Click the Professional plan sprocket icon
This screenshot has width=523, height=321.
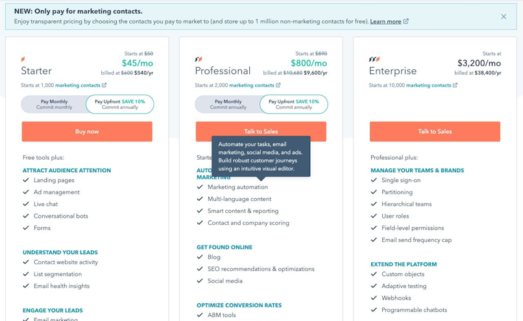(x=199, y=59)
